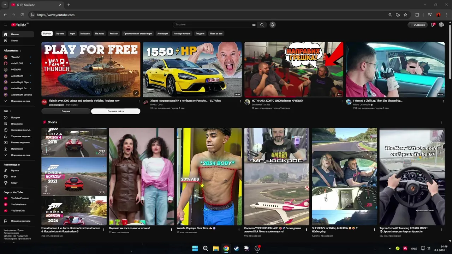The width and height of the screenshot is (452, 254).
Task: Click into the YouTube search field
Action: (x=213, y=25)
